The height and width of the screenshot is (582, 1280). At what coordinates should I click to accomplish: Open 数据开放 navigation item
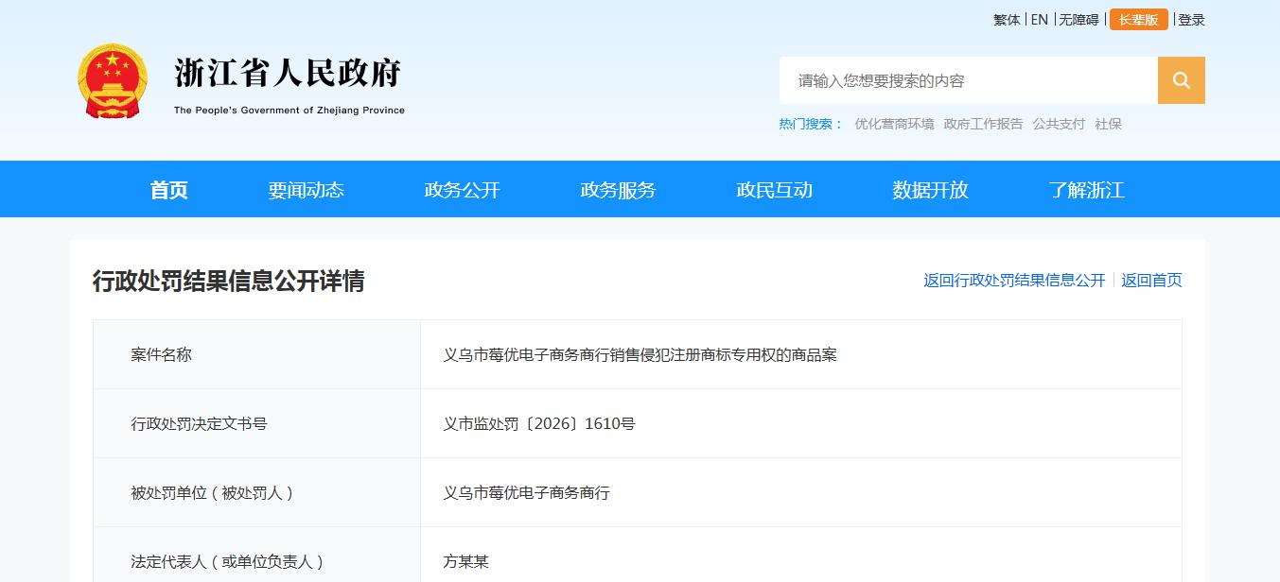click(x=930, y=190)
